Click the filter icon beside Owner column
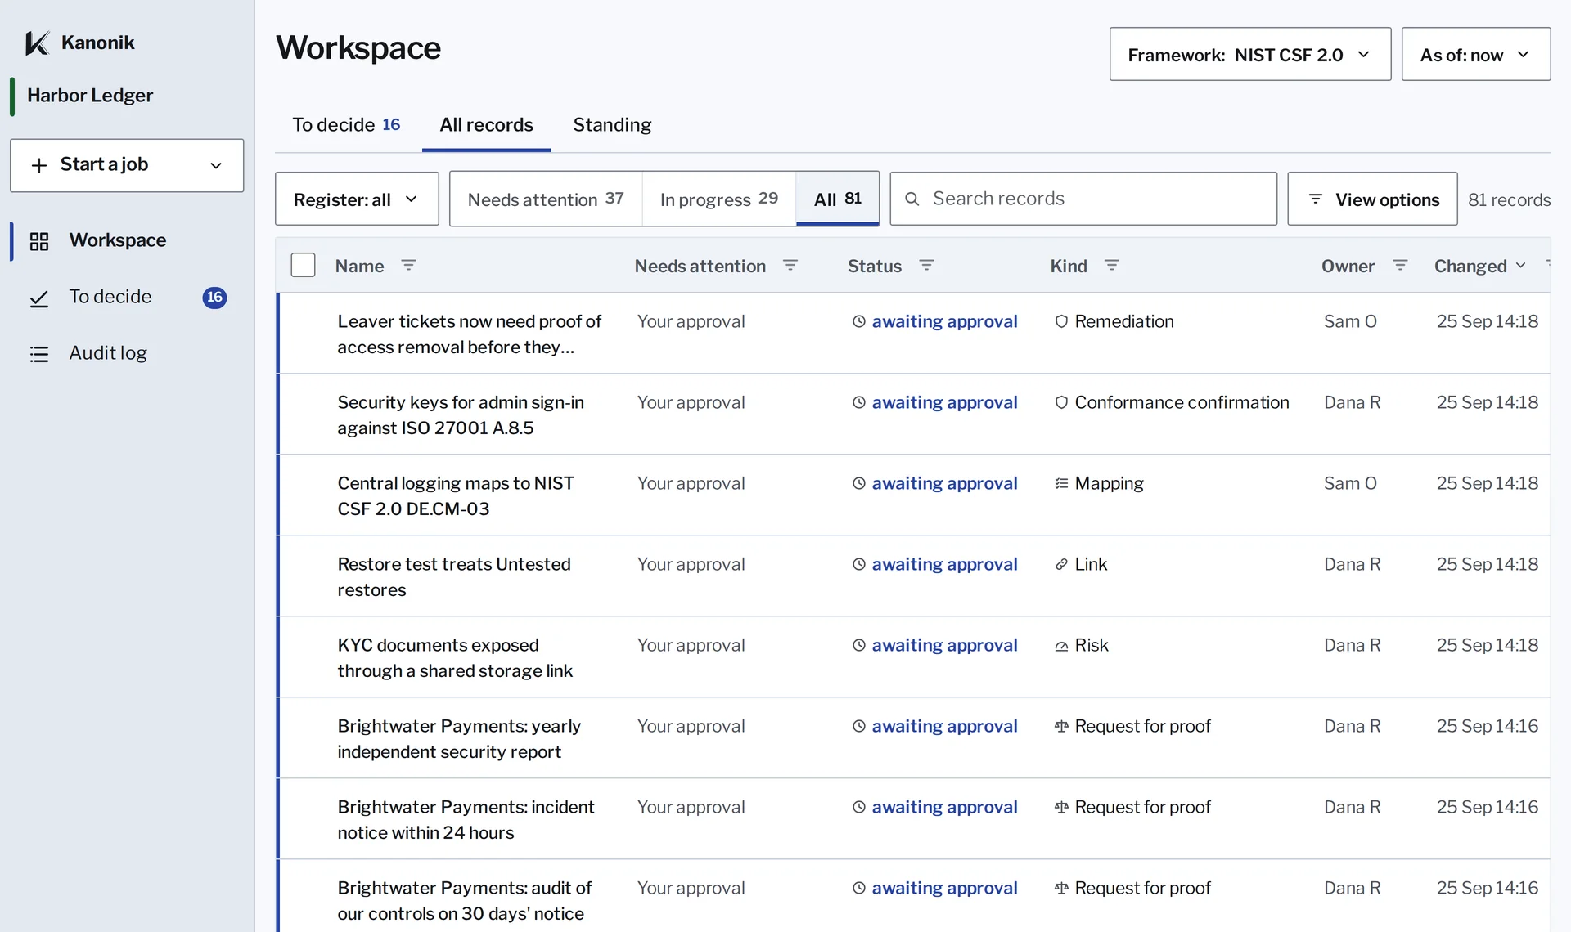1571x932 pixels. [x=1400, y=266]
